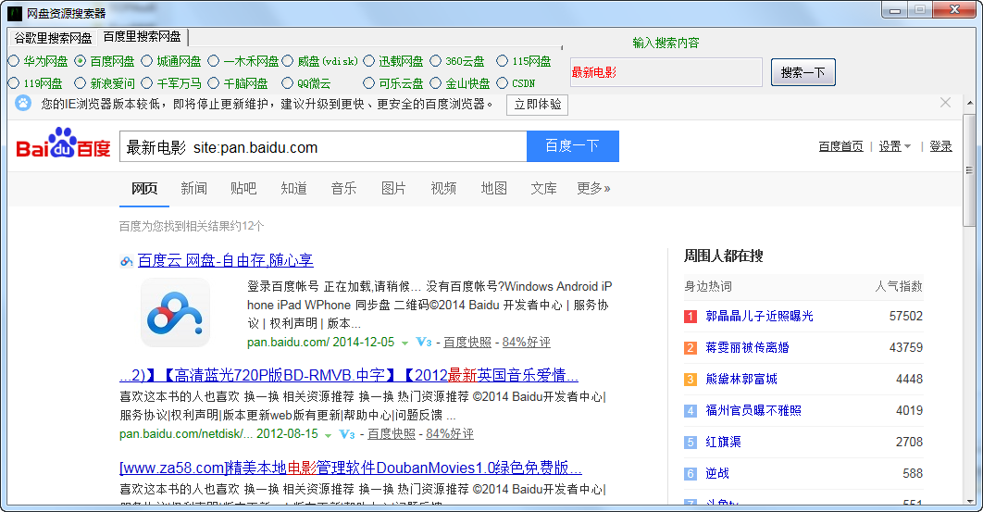Image resolution: width=983 pixels, height=512 pixels.
Task: Open the 地图 search tab
Action: click(x=493, y=188)
